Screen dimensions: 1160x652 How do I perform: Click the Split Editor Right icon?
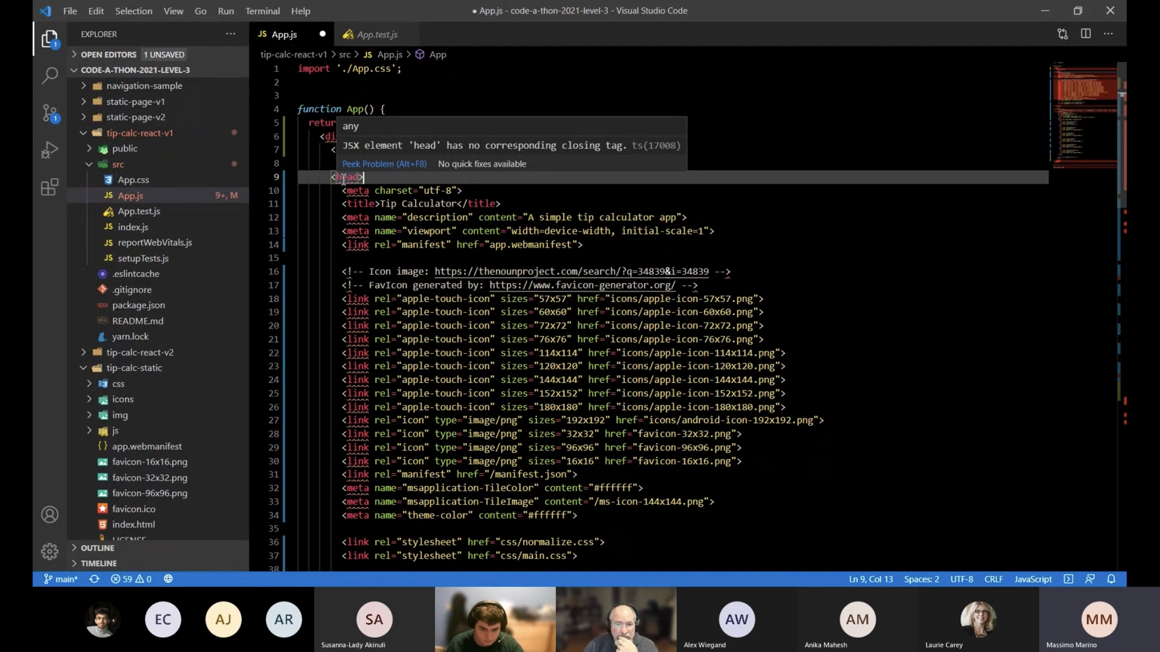1085,34
